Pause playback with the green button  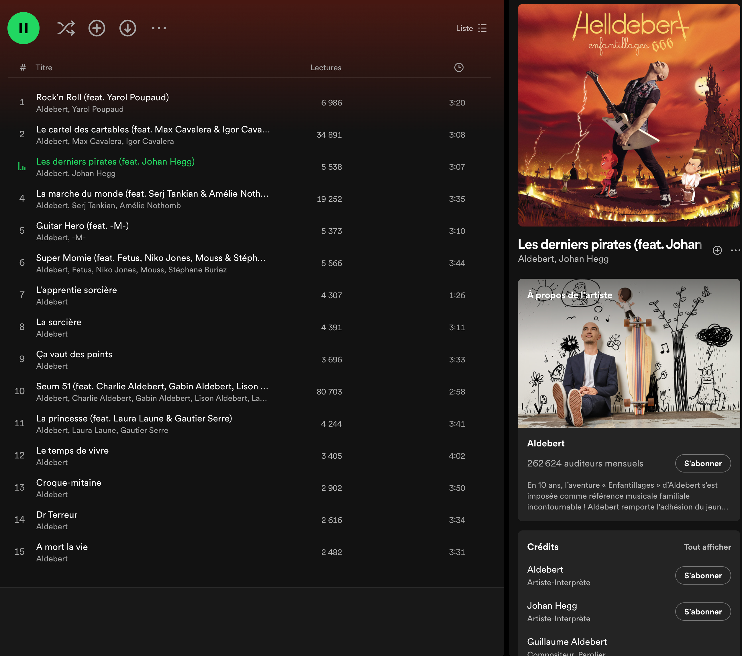[23, 28]
